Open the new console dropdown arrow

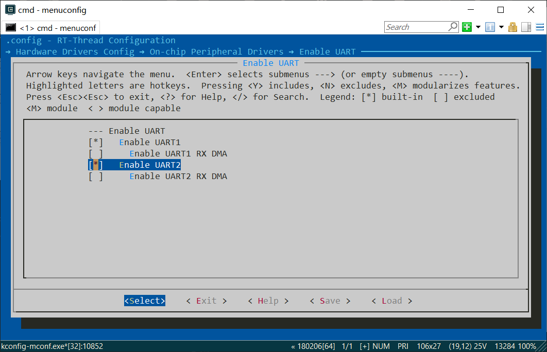(478, 27)
